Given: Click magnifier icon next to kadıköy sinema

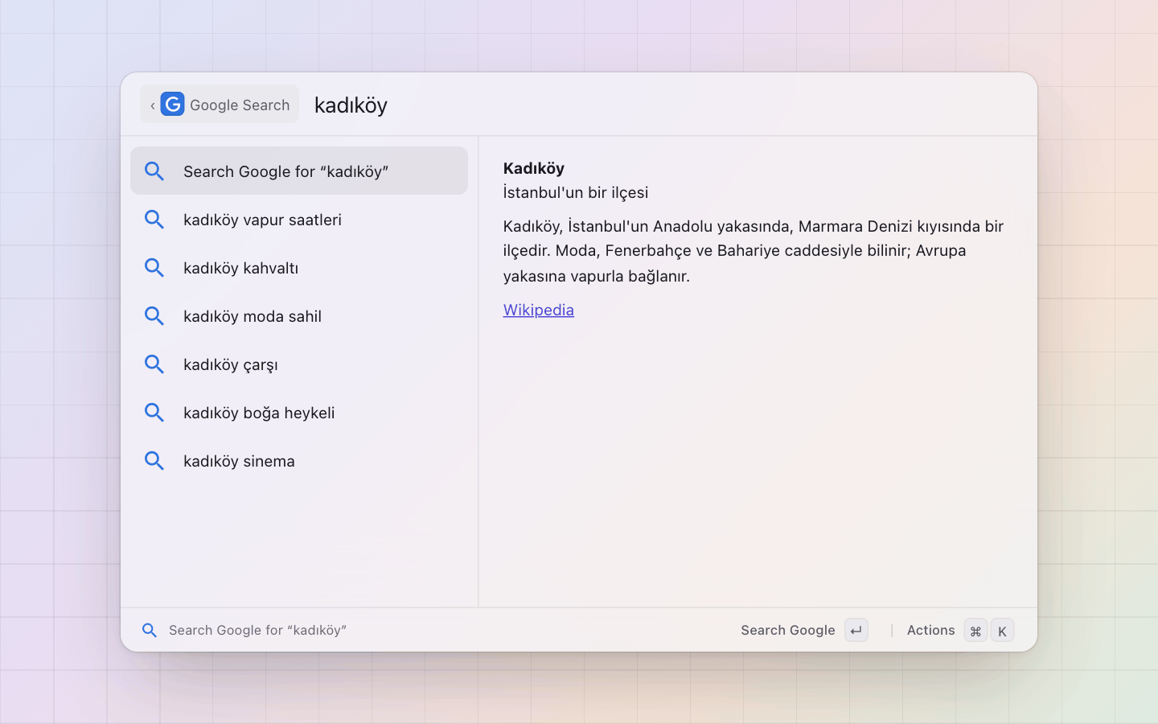Looking at the screenshot, I should tap(154, 461).
